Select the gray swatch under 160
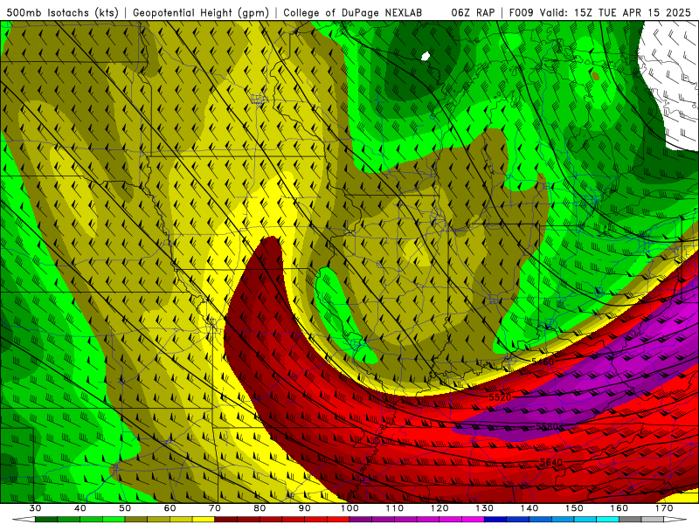 pos(630,520)
